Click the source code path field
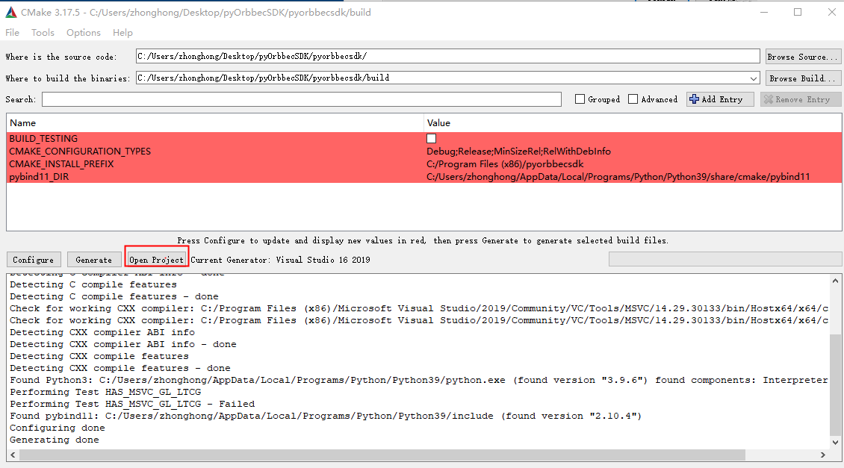The height and width of the screenshot is (468, 844). [447, 57]
